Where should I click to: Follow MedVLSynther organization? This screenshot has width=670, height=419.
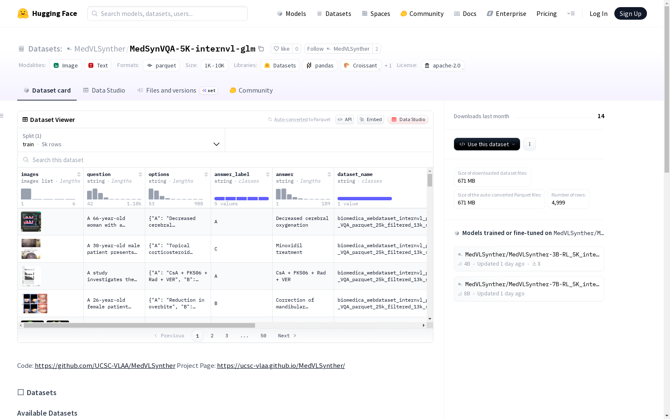click(338, 49)
